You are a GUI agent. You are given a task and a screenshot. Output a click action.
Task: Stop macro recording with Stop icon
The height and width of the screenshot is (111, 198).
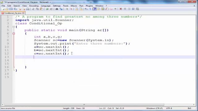(x=125, y=9)
